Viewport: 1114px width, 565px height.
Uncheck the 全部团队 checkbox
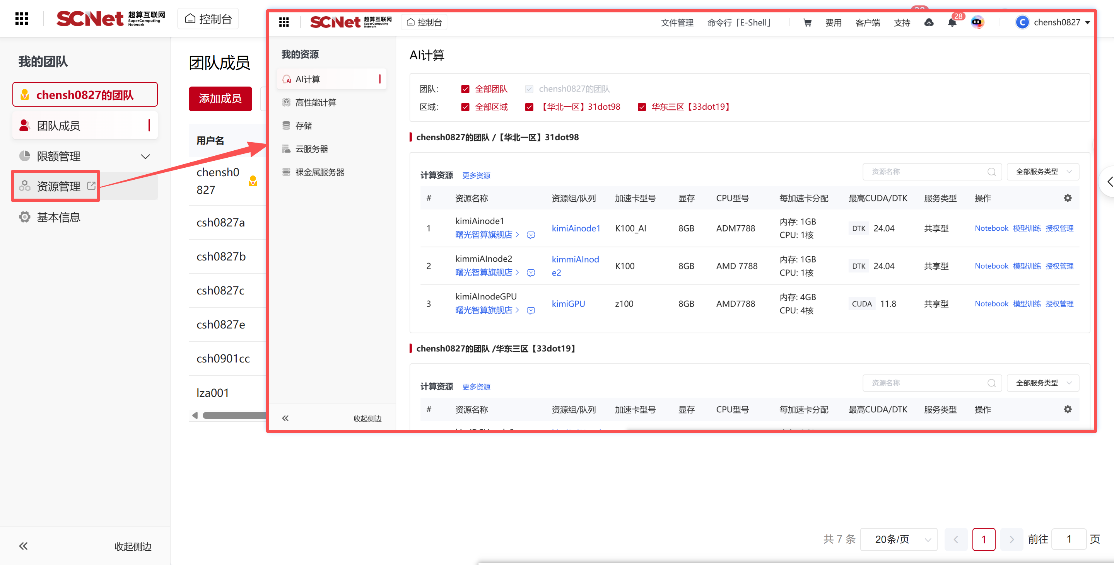[465, 89]
